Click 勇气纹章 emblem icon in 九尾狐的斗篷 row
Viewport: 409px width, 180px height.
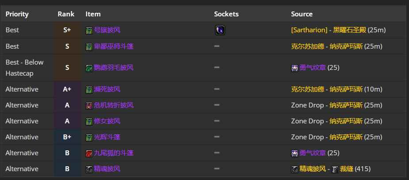pyautogui.click(x=294, y=153)
